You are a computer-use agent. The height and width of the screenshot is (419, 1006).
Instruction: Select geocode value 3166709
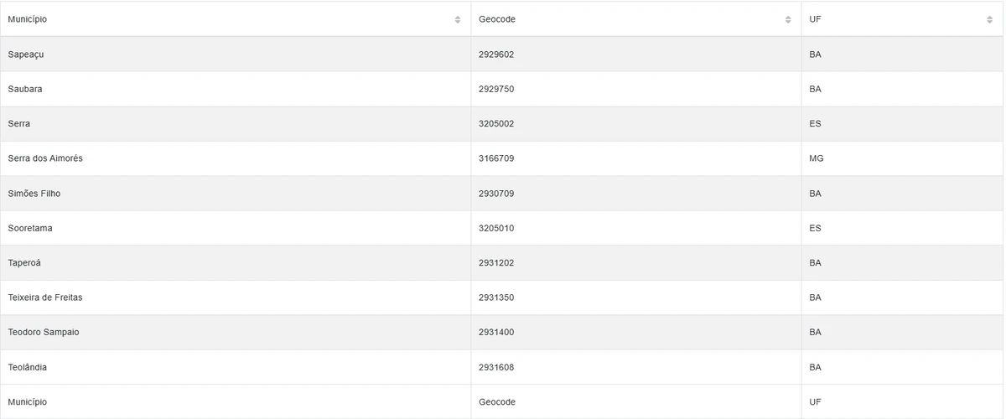(496, 158)
